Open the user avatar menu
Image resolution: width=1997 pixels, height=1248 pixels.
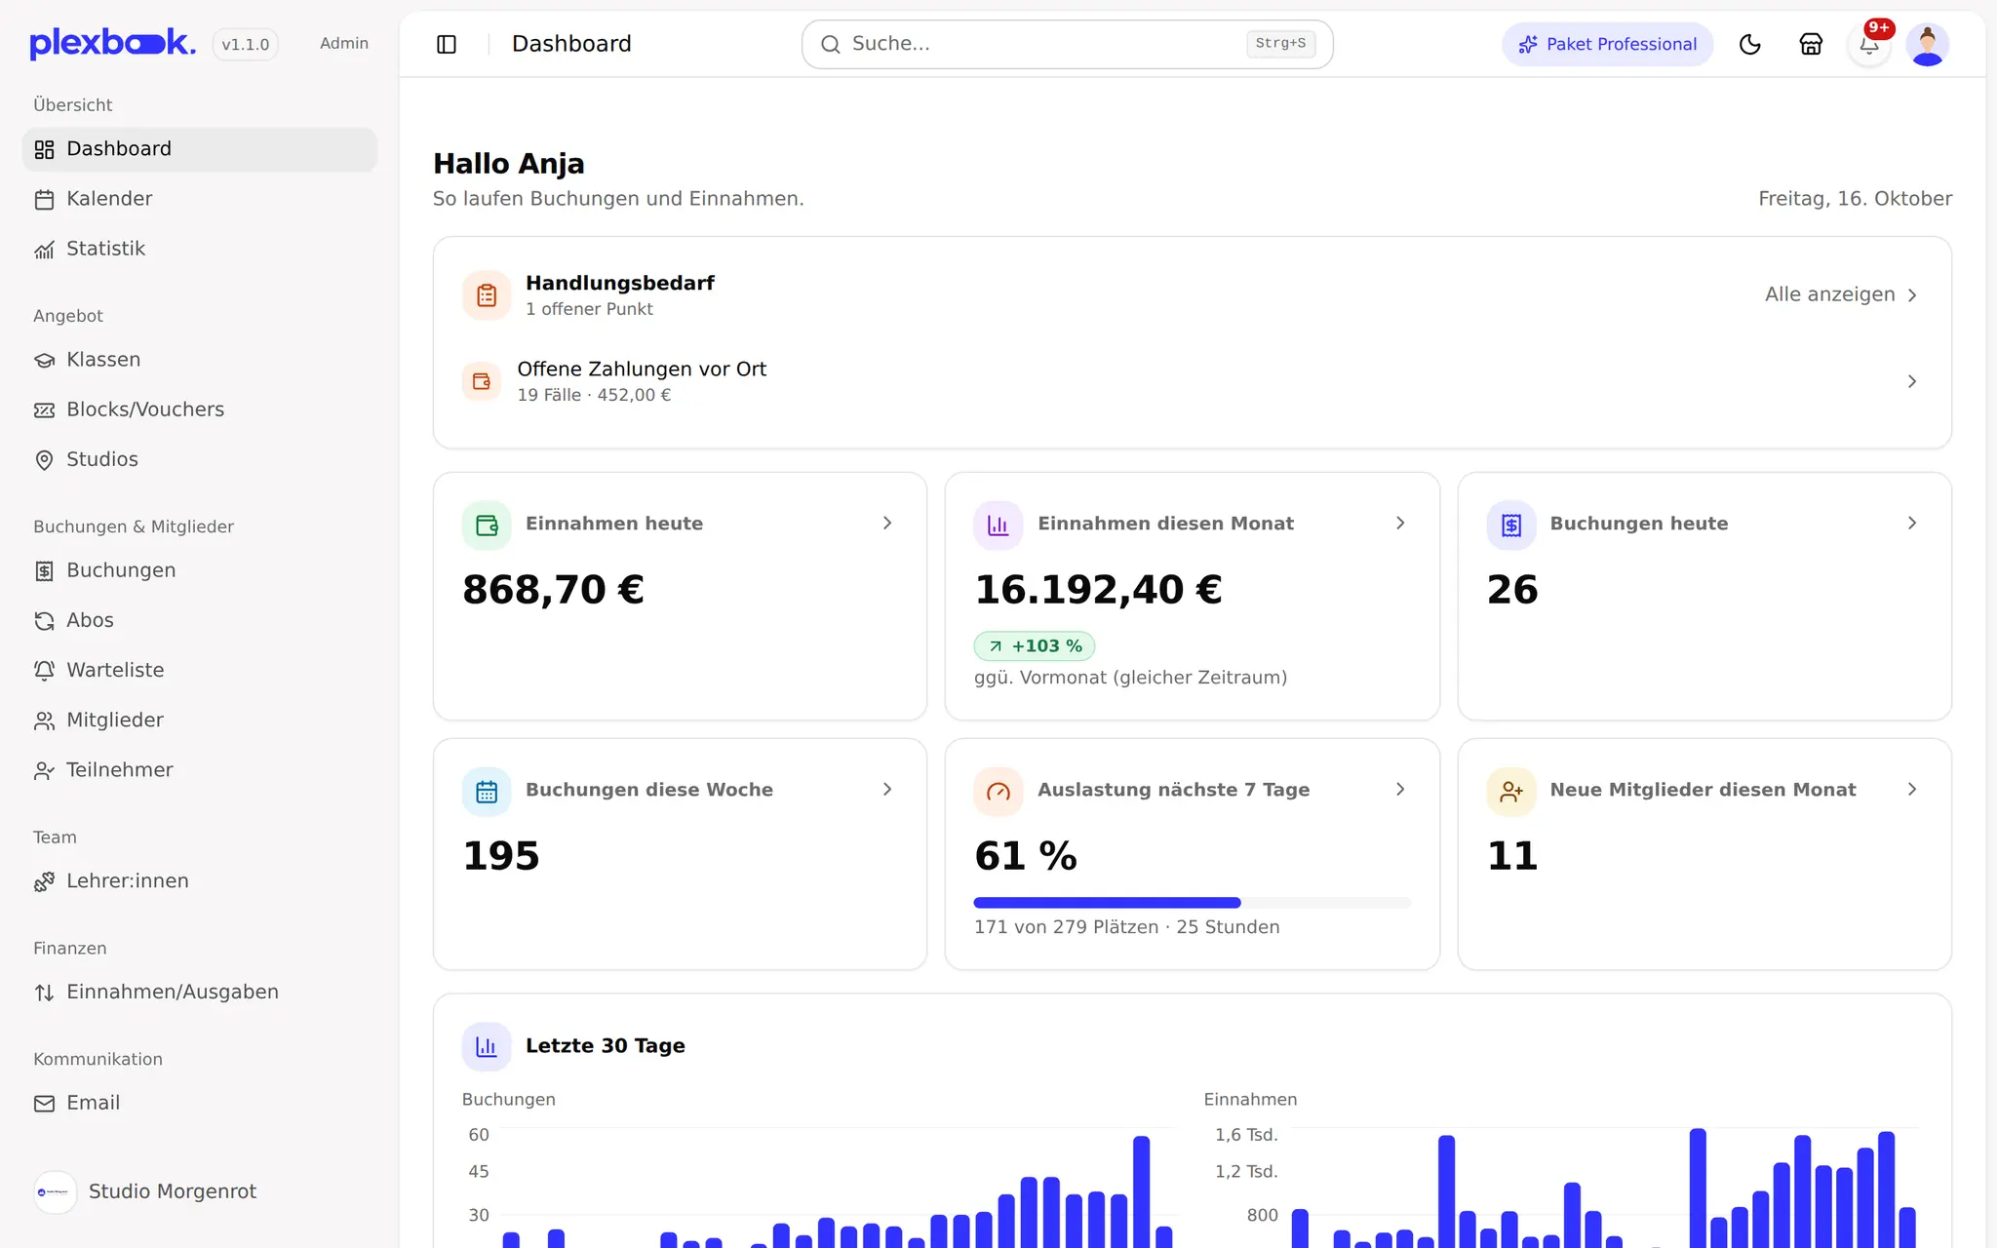[x=1928, y=44]
